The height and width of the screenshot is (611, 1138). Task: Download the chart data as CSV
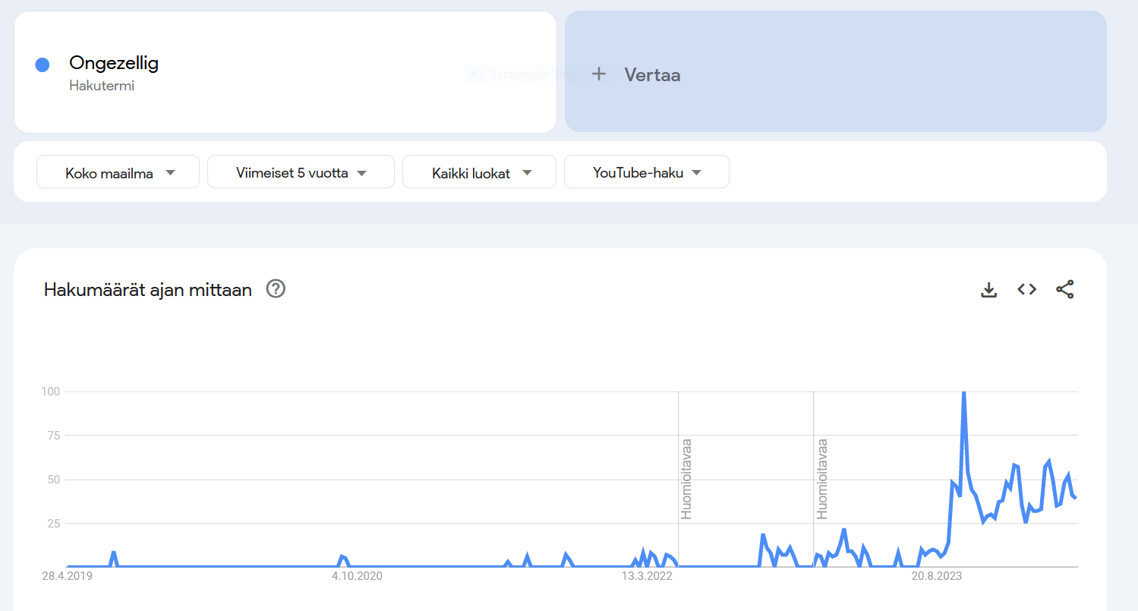pos(988,289)
